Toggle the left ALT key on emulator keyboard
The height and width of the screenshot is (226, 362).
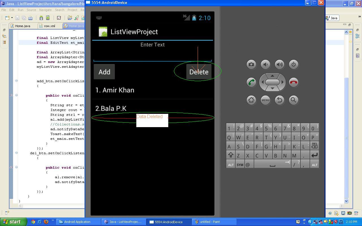[231, 164]
